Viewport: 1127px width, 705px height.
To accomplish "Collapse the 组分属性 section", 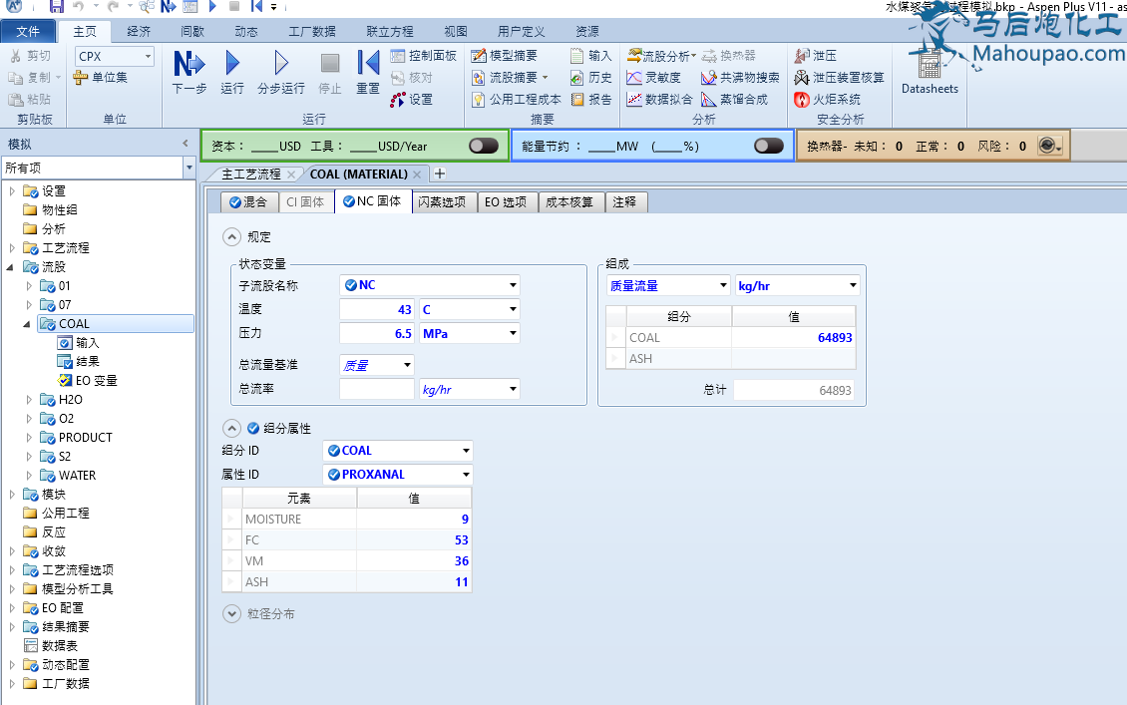I will click(231, 429).
